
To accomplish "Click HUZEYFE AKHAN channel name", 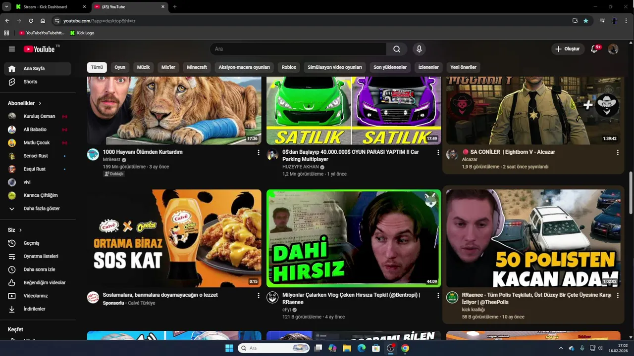I will pos(301,167).
